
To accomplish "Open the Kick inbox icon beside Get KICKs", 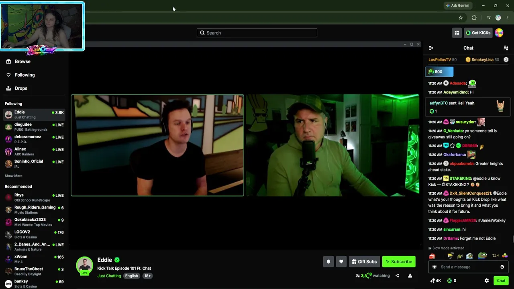I will 457,33.
